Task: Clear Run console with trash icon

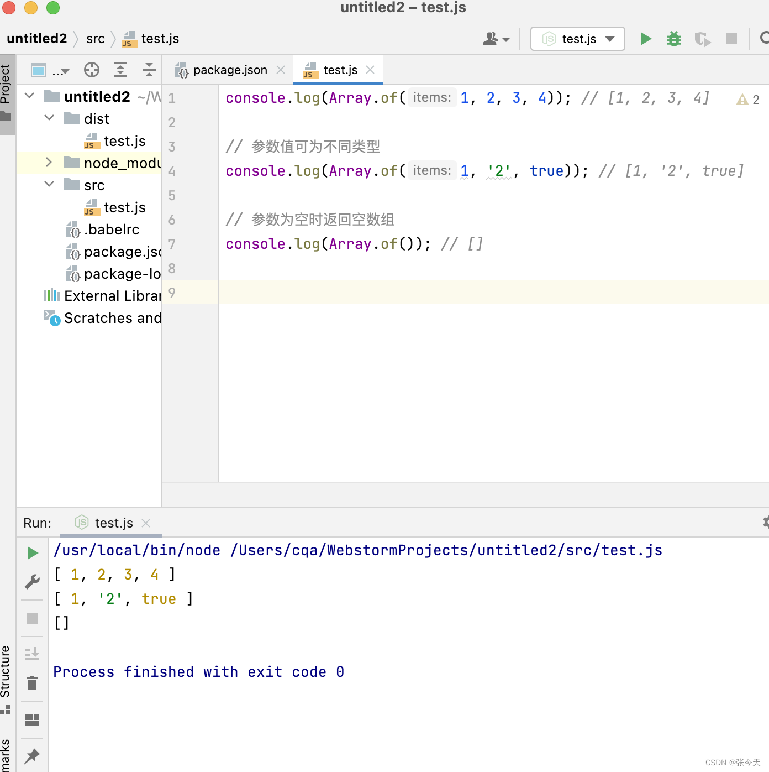Action: pyautogui.click(x=32, y=683)
